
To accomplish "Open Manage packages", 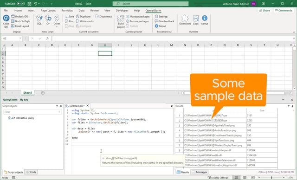I will (x=138, y=16).
